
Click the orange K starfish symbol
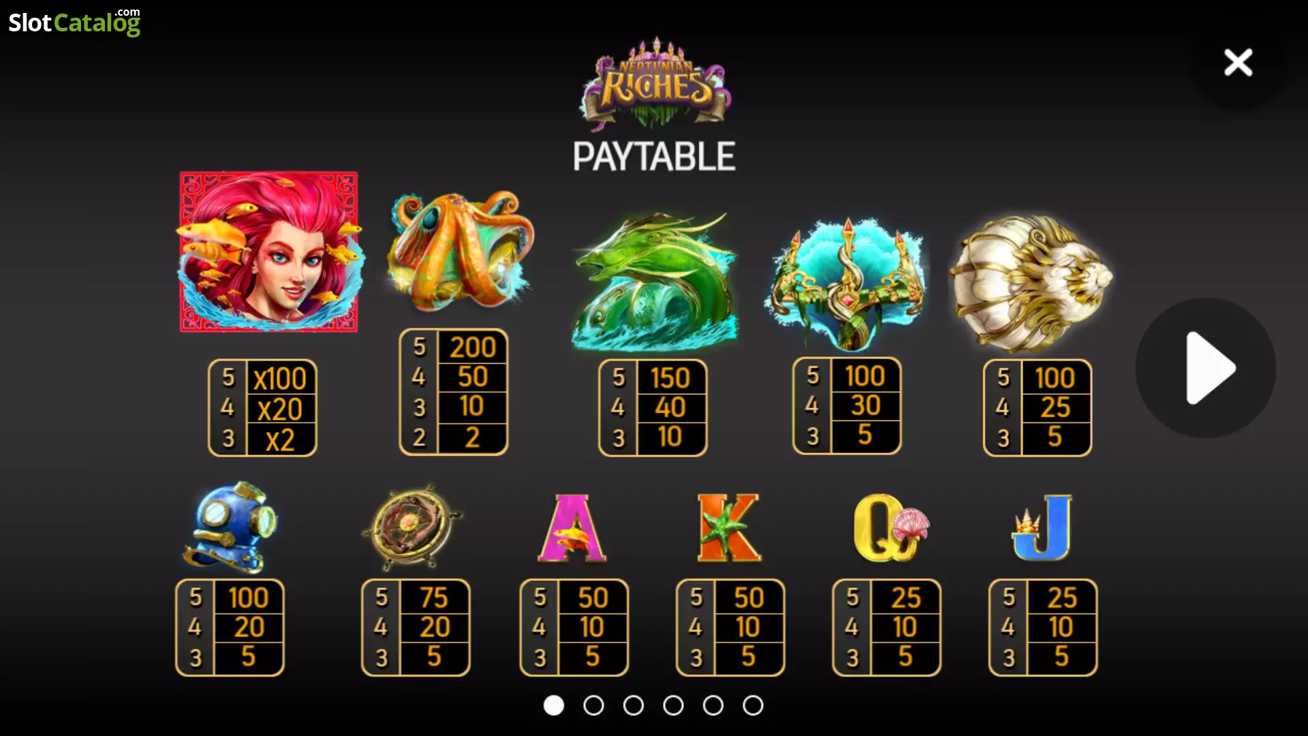click(x=729, y=528)
